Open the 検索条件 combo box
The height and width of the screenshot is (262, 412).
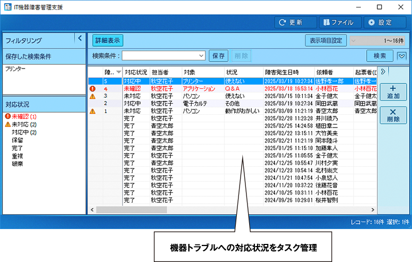point(163,56)
